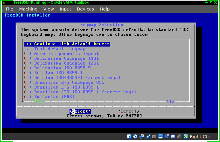The width and height of the screenshot is (220, 142).
Task: Click the 11% scroll position indicator
Action: (171, 101)
